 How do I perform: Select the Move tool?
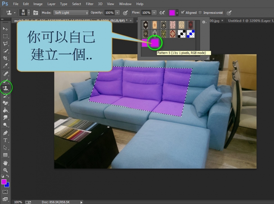click(x=5, y=29)
